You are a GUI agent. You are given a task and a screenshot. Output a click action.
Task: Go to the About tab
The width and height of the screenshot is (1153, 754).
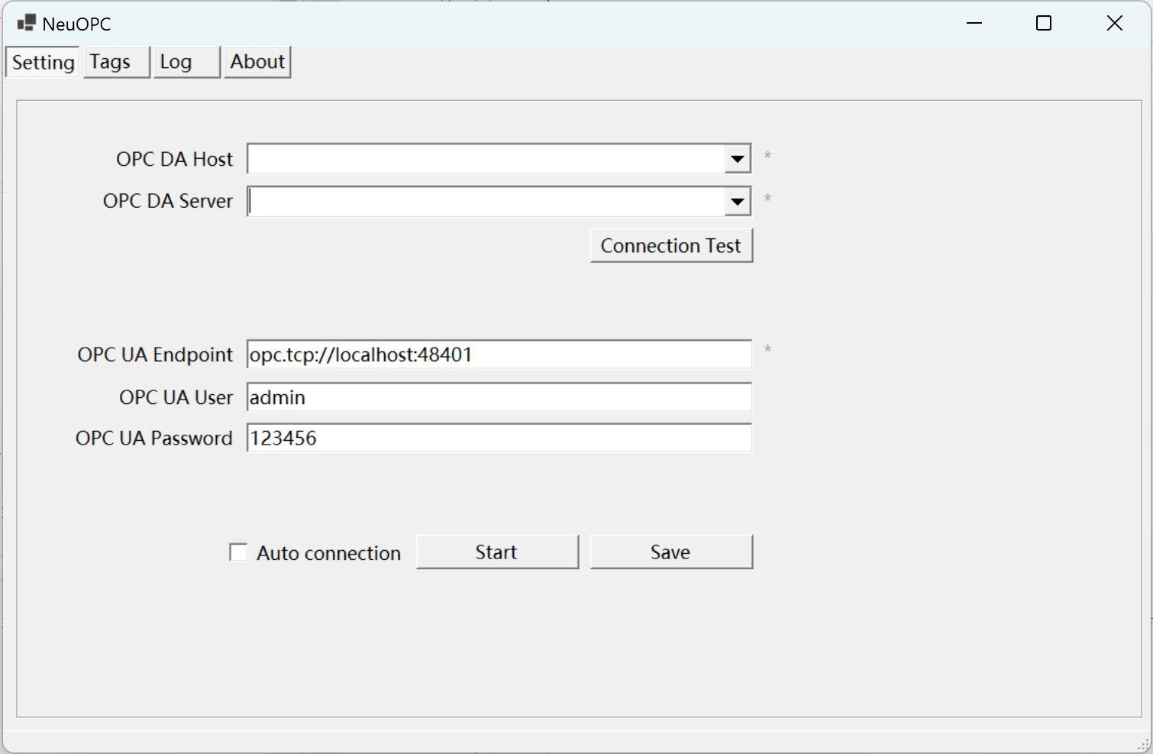coord(257,62)
